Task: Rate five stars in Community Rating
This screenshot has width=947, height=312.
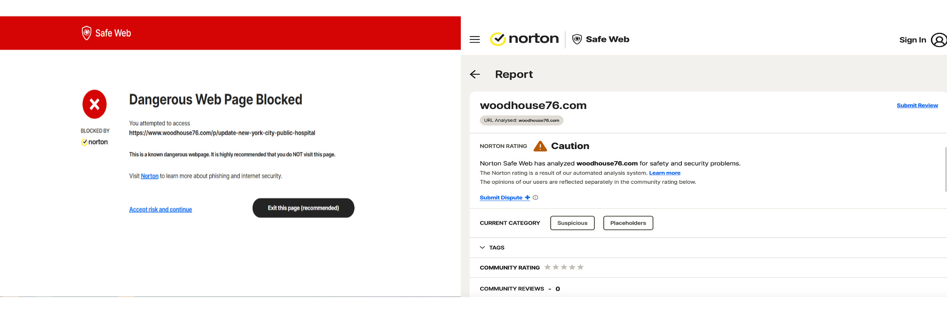Action: [580, 267]
